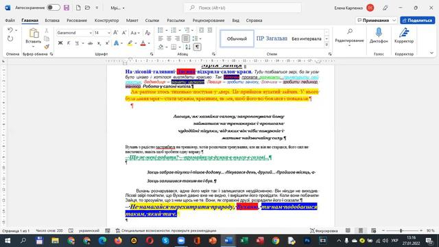Change the украинский proofing language
The width and height of the screenshot is (439, 247).
point(89,231)
